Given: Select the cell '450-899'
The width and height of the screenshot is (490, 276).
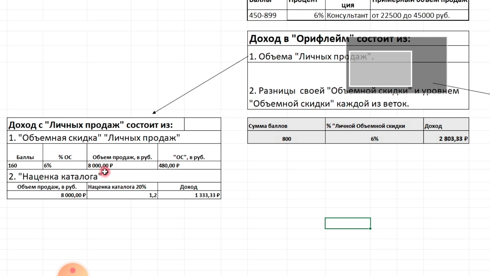Looking at the screenshot, I should coord(267,15).
